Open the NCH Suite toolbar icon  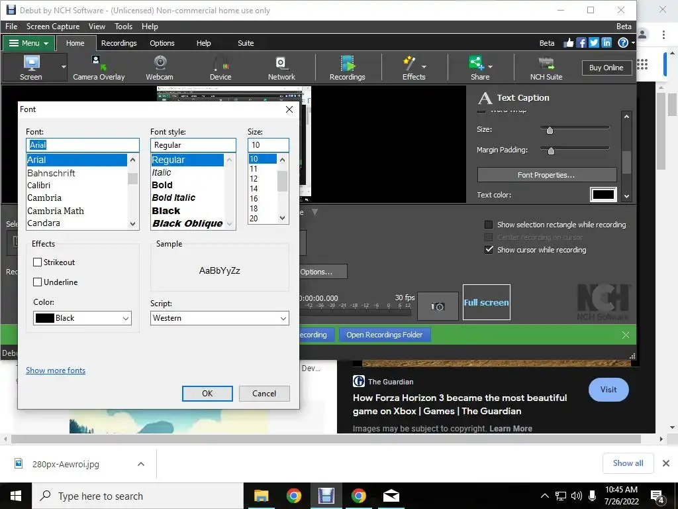[546, 67]
